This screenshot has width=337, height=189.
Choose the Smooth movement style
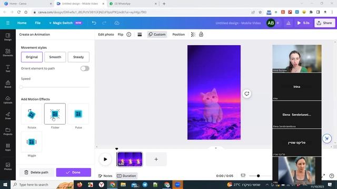click(x=55, y=57)
